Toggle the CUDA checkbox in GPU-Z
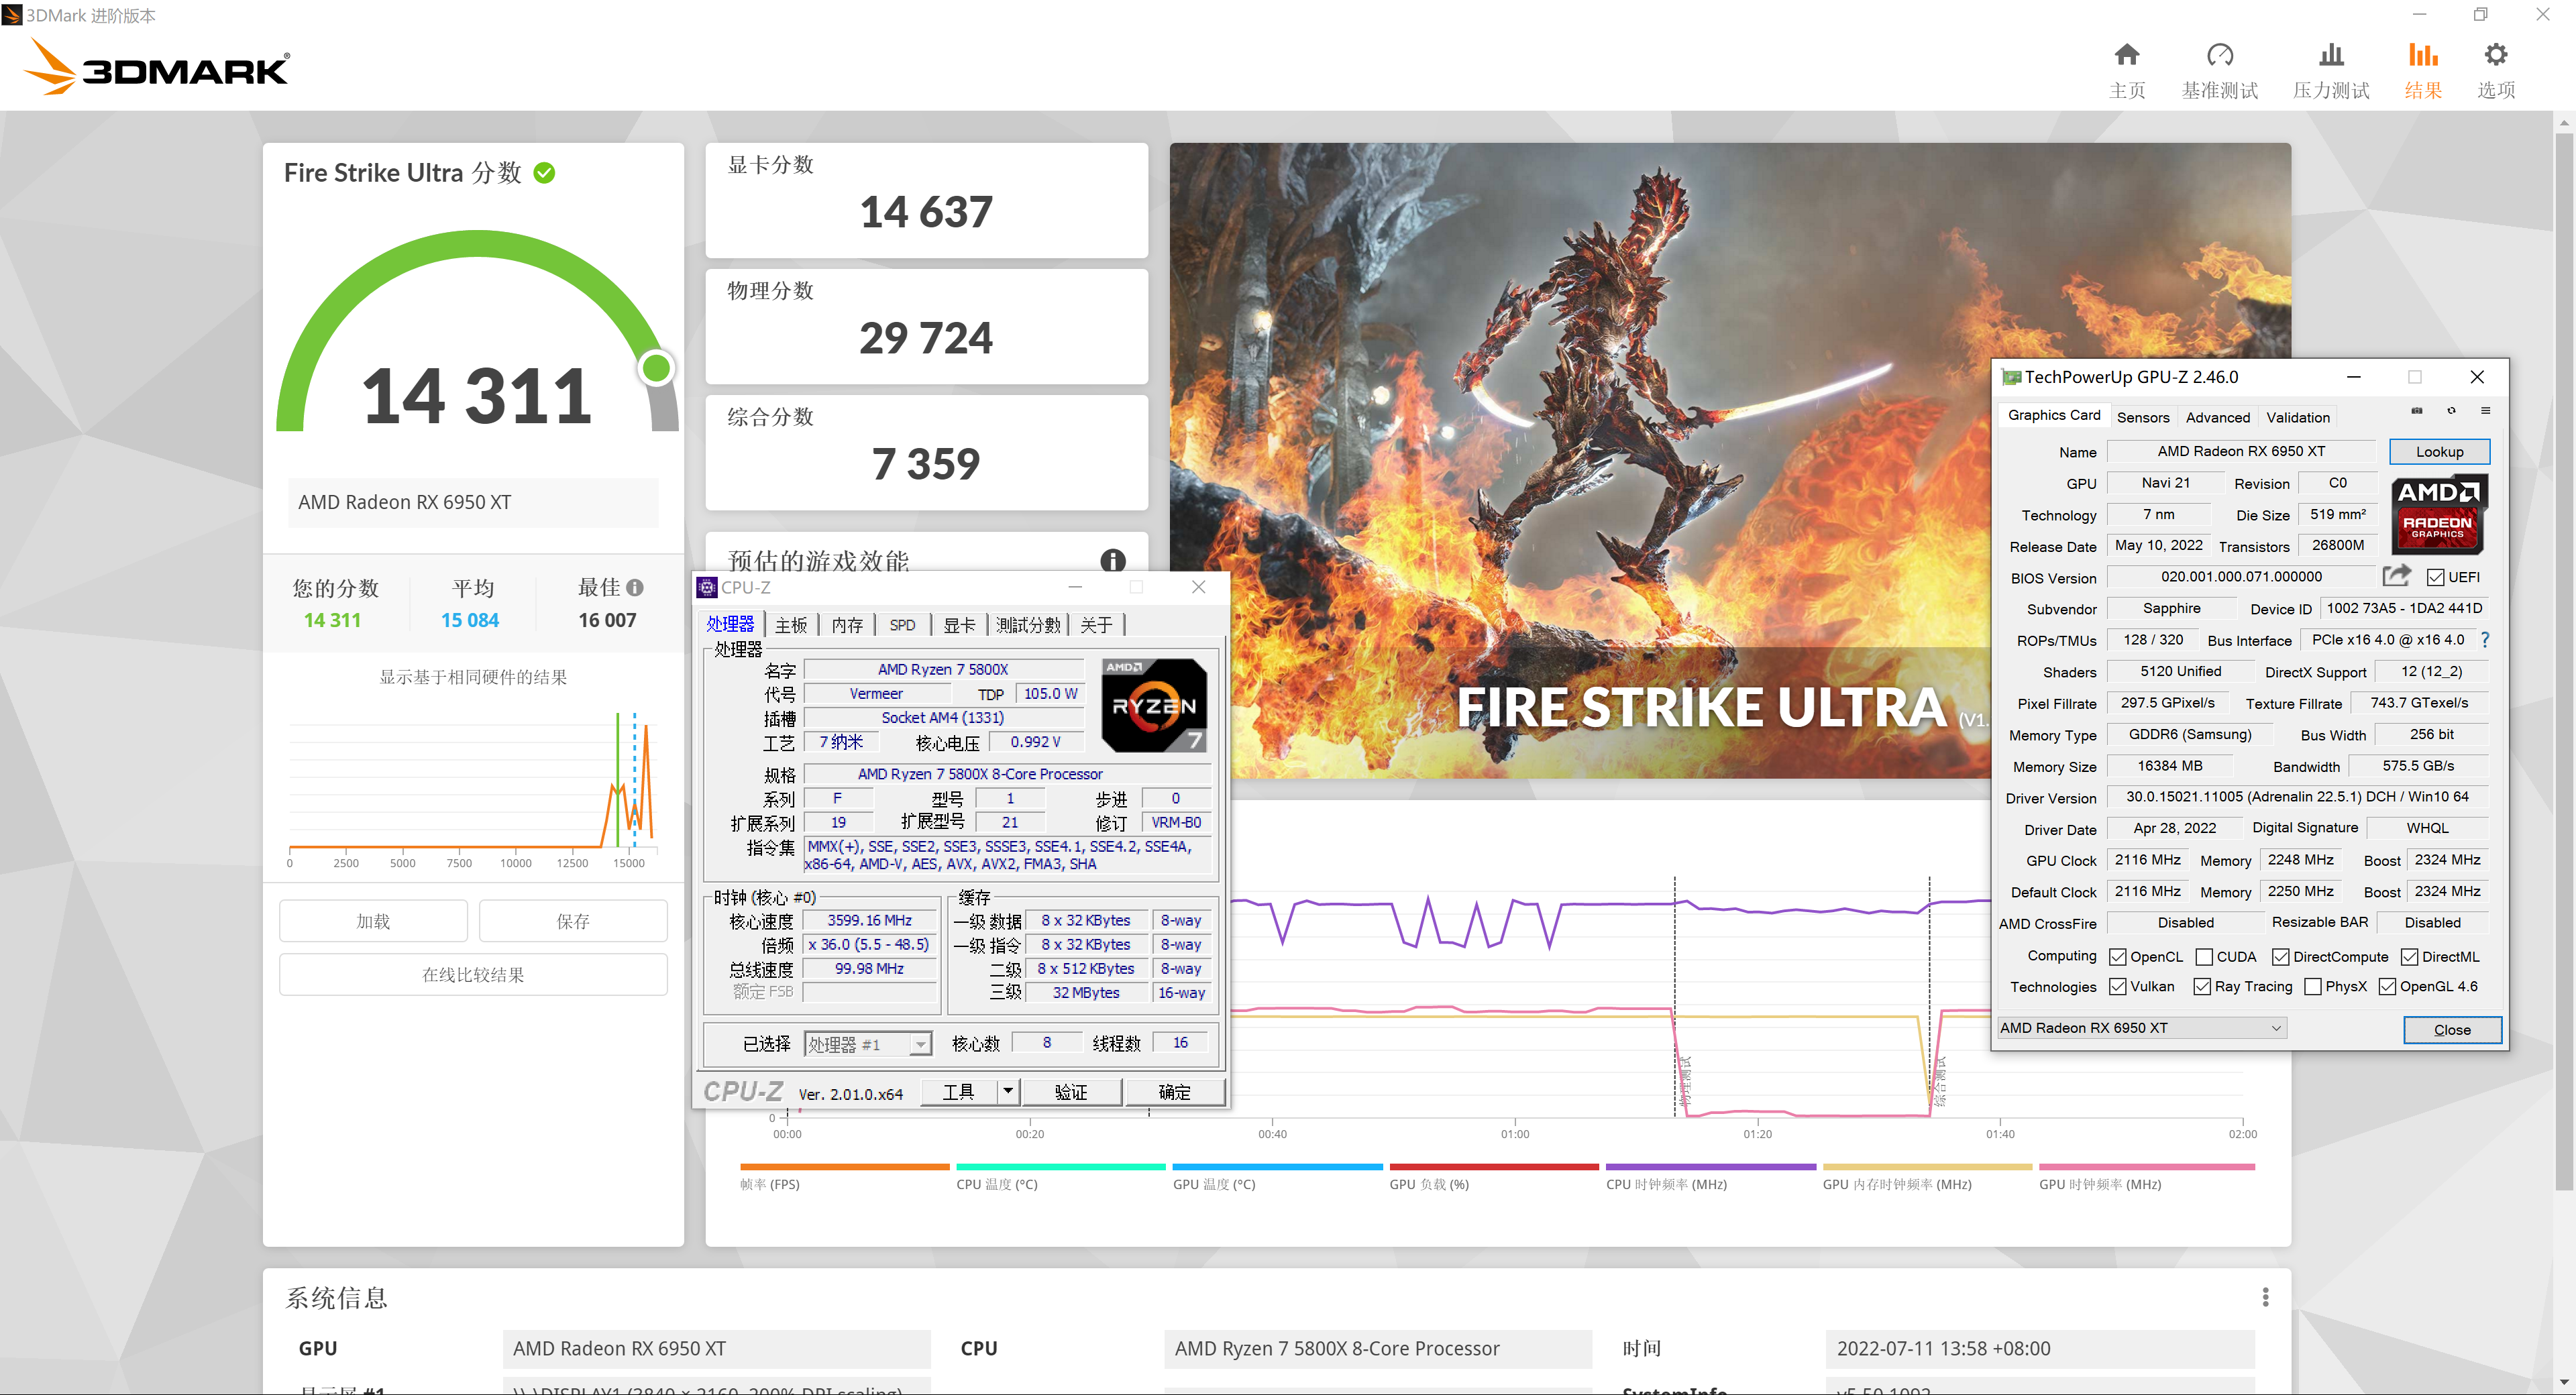 click(x=2204, y=957)
